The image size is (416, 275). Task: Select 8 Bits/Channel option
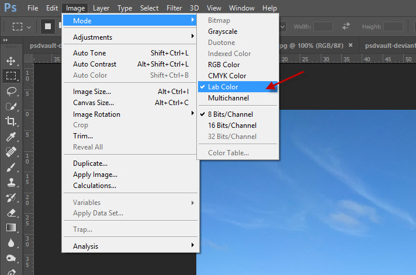coord(230,114)
